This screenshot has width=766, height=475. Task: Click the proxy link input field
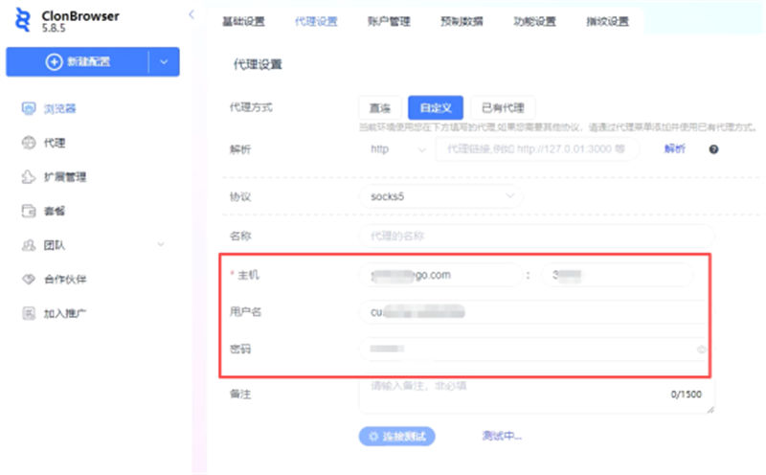(x=537, y=149)
